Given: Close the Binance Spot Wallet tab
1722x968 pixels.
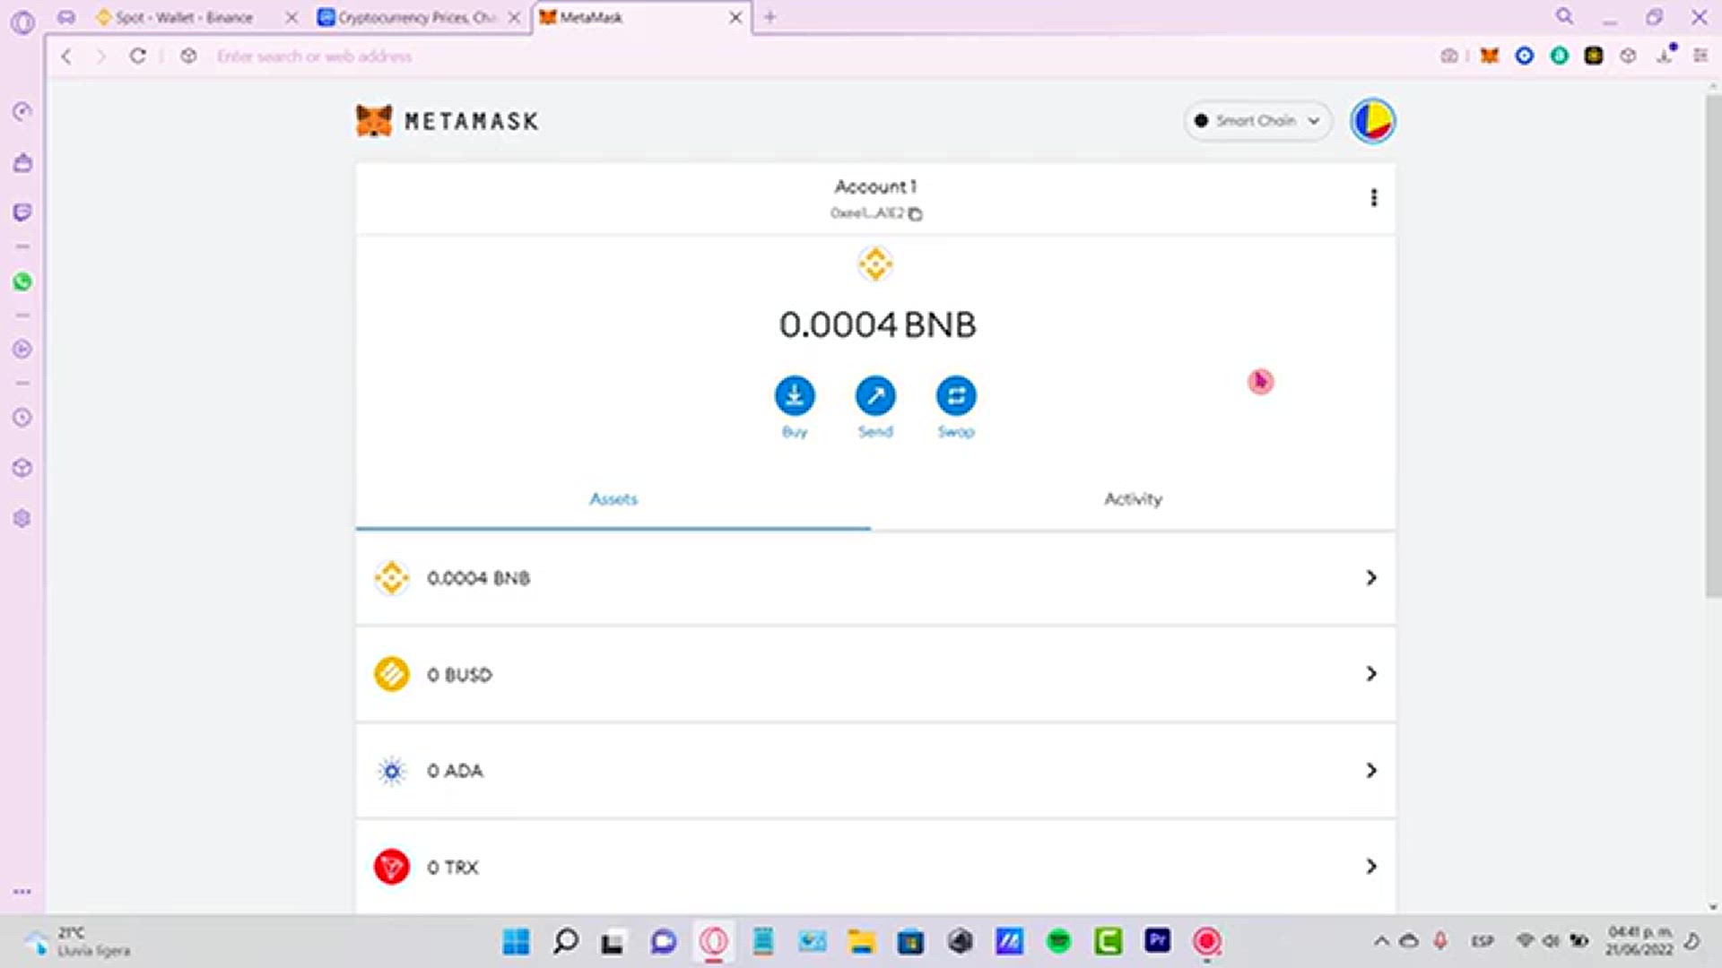Looking at the screenshot, I should pyautogui.click(x=291, y=17).
